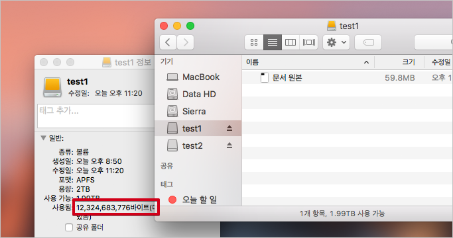Eject the test2 volume
This screenshot has height=238, width=453.
(x=229, y=145)
